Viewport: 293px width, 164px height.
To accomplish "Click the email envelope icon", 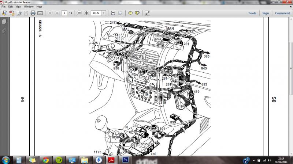I will 41,13.
